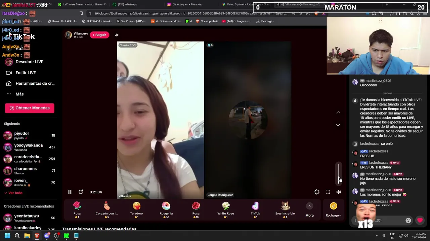Open the Descargas bookmark
Screen dimensions: 430x241
point(265,21)
